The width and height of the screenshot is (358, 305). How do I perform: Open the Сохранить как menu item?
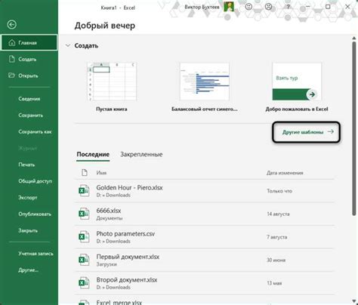[35, 132]
